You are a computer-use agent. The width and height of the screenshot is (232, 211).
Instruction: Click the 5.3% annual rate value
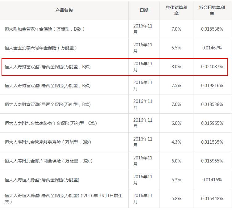(x=176, y=179)
